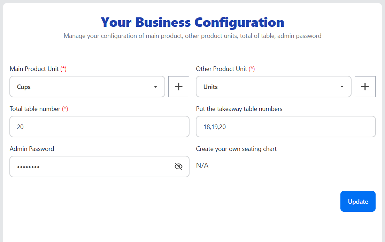Click the 'Other Product Unit' label
The width and height of the screenshot is (385, 242).
pos(222,69)
